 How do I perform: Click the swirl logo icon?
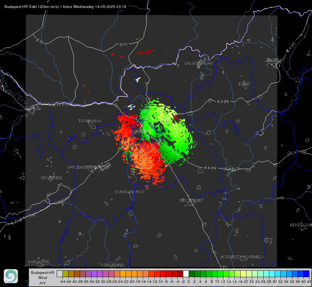(x=11, y=276)
